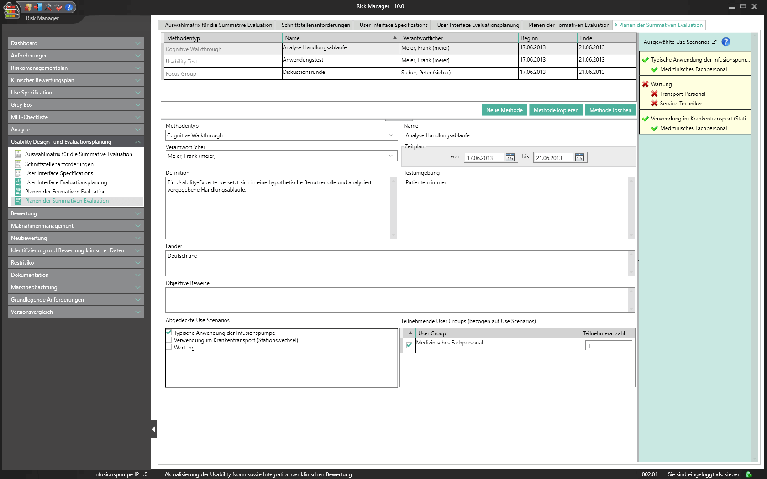Open Planen der Formativen Evaluation tab
This screenshot has height=479, width=767.
pyautogui.click(x=568, y=25)
